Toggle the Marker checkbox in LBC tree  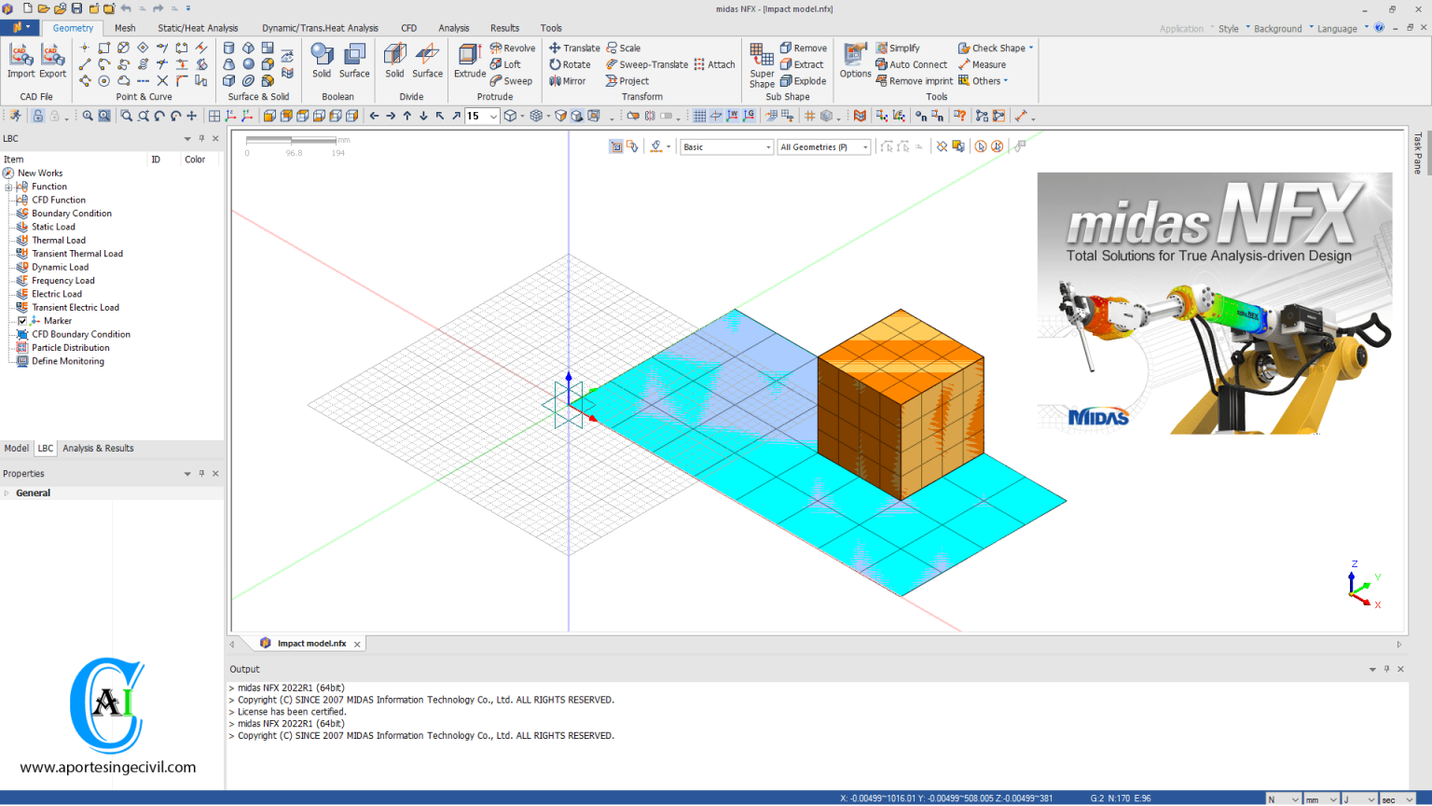pos(22,321)
